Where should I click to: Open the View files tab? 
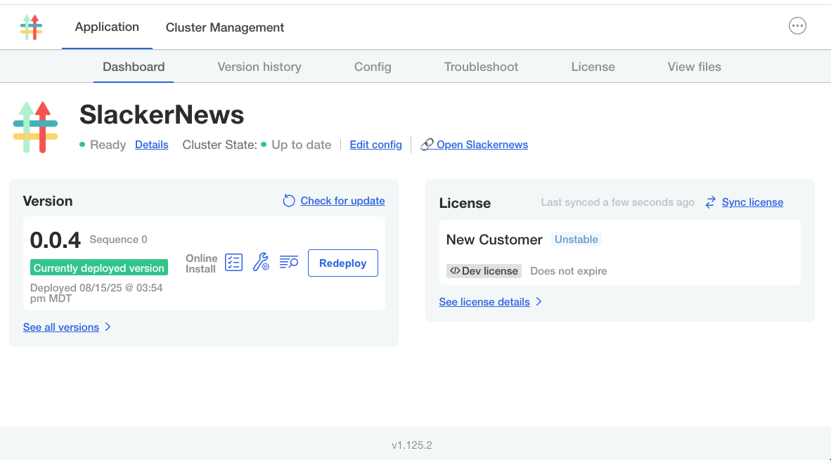[694, 66]
